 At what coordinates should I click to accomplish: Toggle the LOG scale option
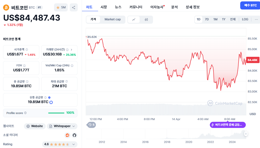245,20
